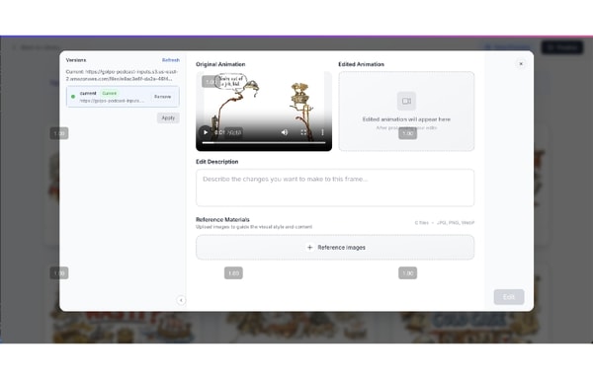Collapse the Versions sidebar panel
Image resolution: width=593 pixels, height=379 pixels.
pyautogui.click(x=181, y=300)
